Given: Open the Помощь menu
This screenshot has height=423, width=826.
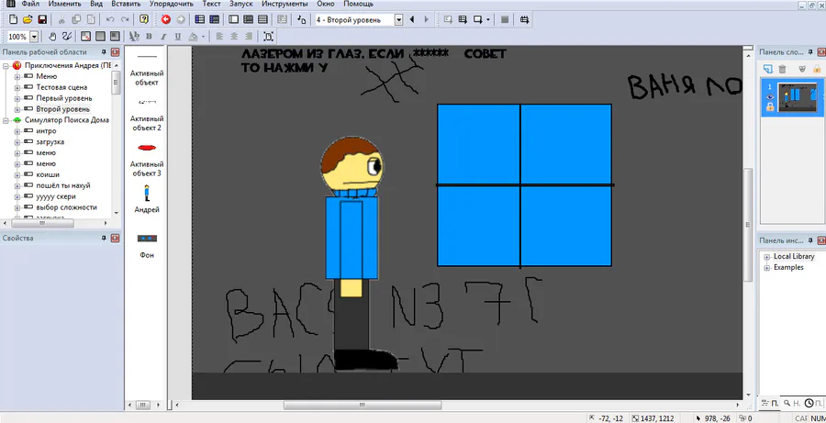Looking at the screenshot, I should pyautogui.click(x=358, y=4).
